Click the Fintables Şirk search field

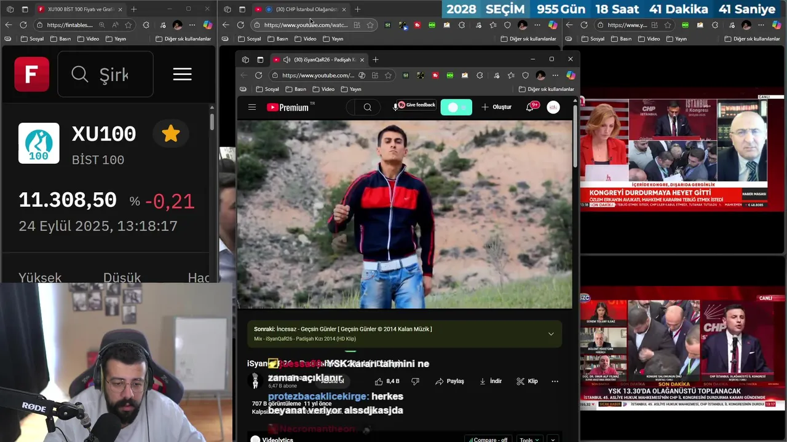click(x=105, y=74)
